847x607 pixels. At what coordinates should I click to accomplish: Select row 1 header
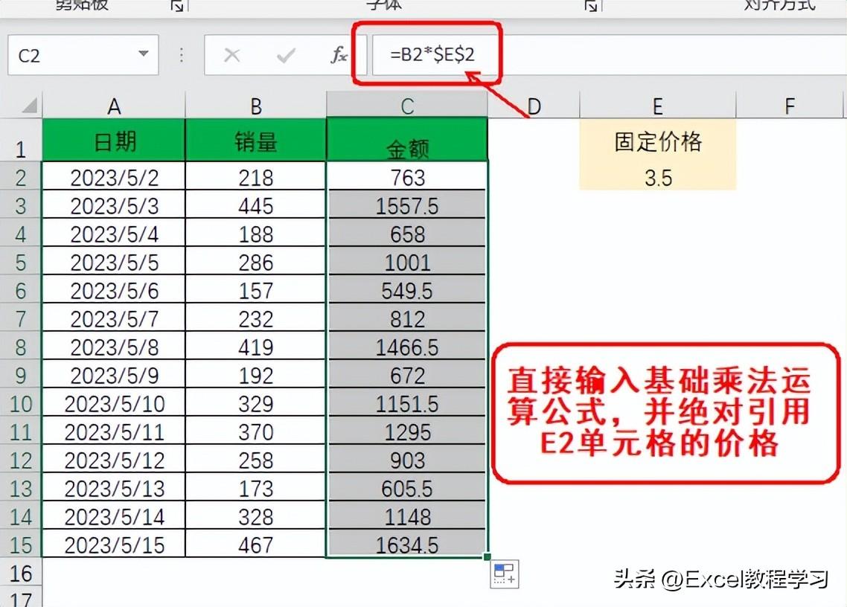[x=21, y=140]
